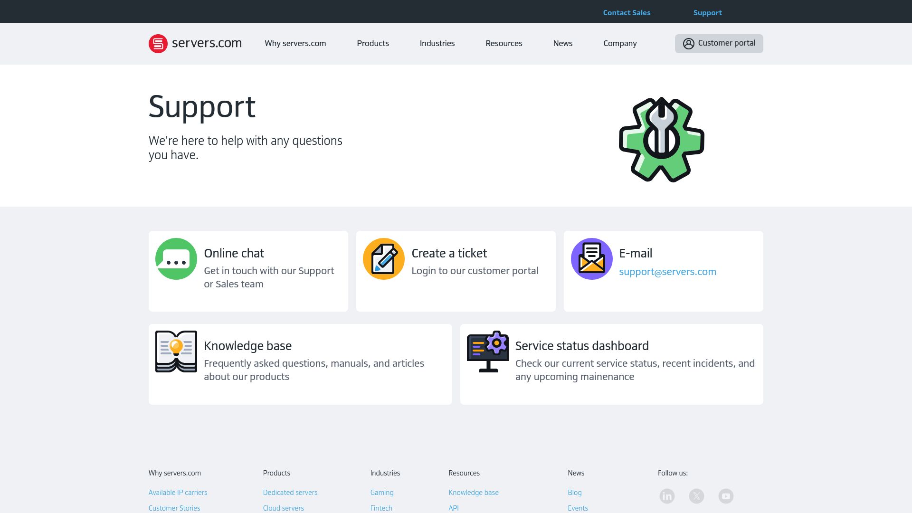Click the Customer portal button

719,43
